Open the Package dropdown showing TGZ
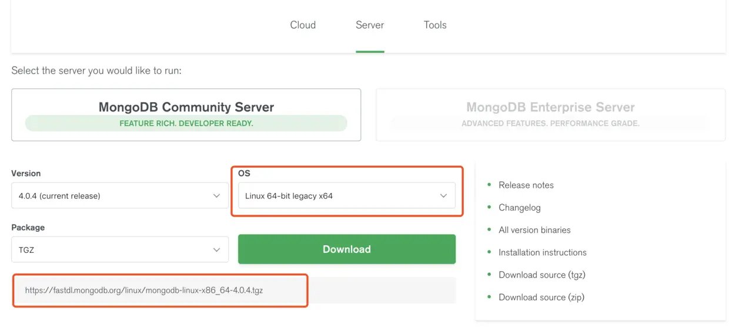Viewport: 729px width, 328px height. 120,249
